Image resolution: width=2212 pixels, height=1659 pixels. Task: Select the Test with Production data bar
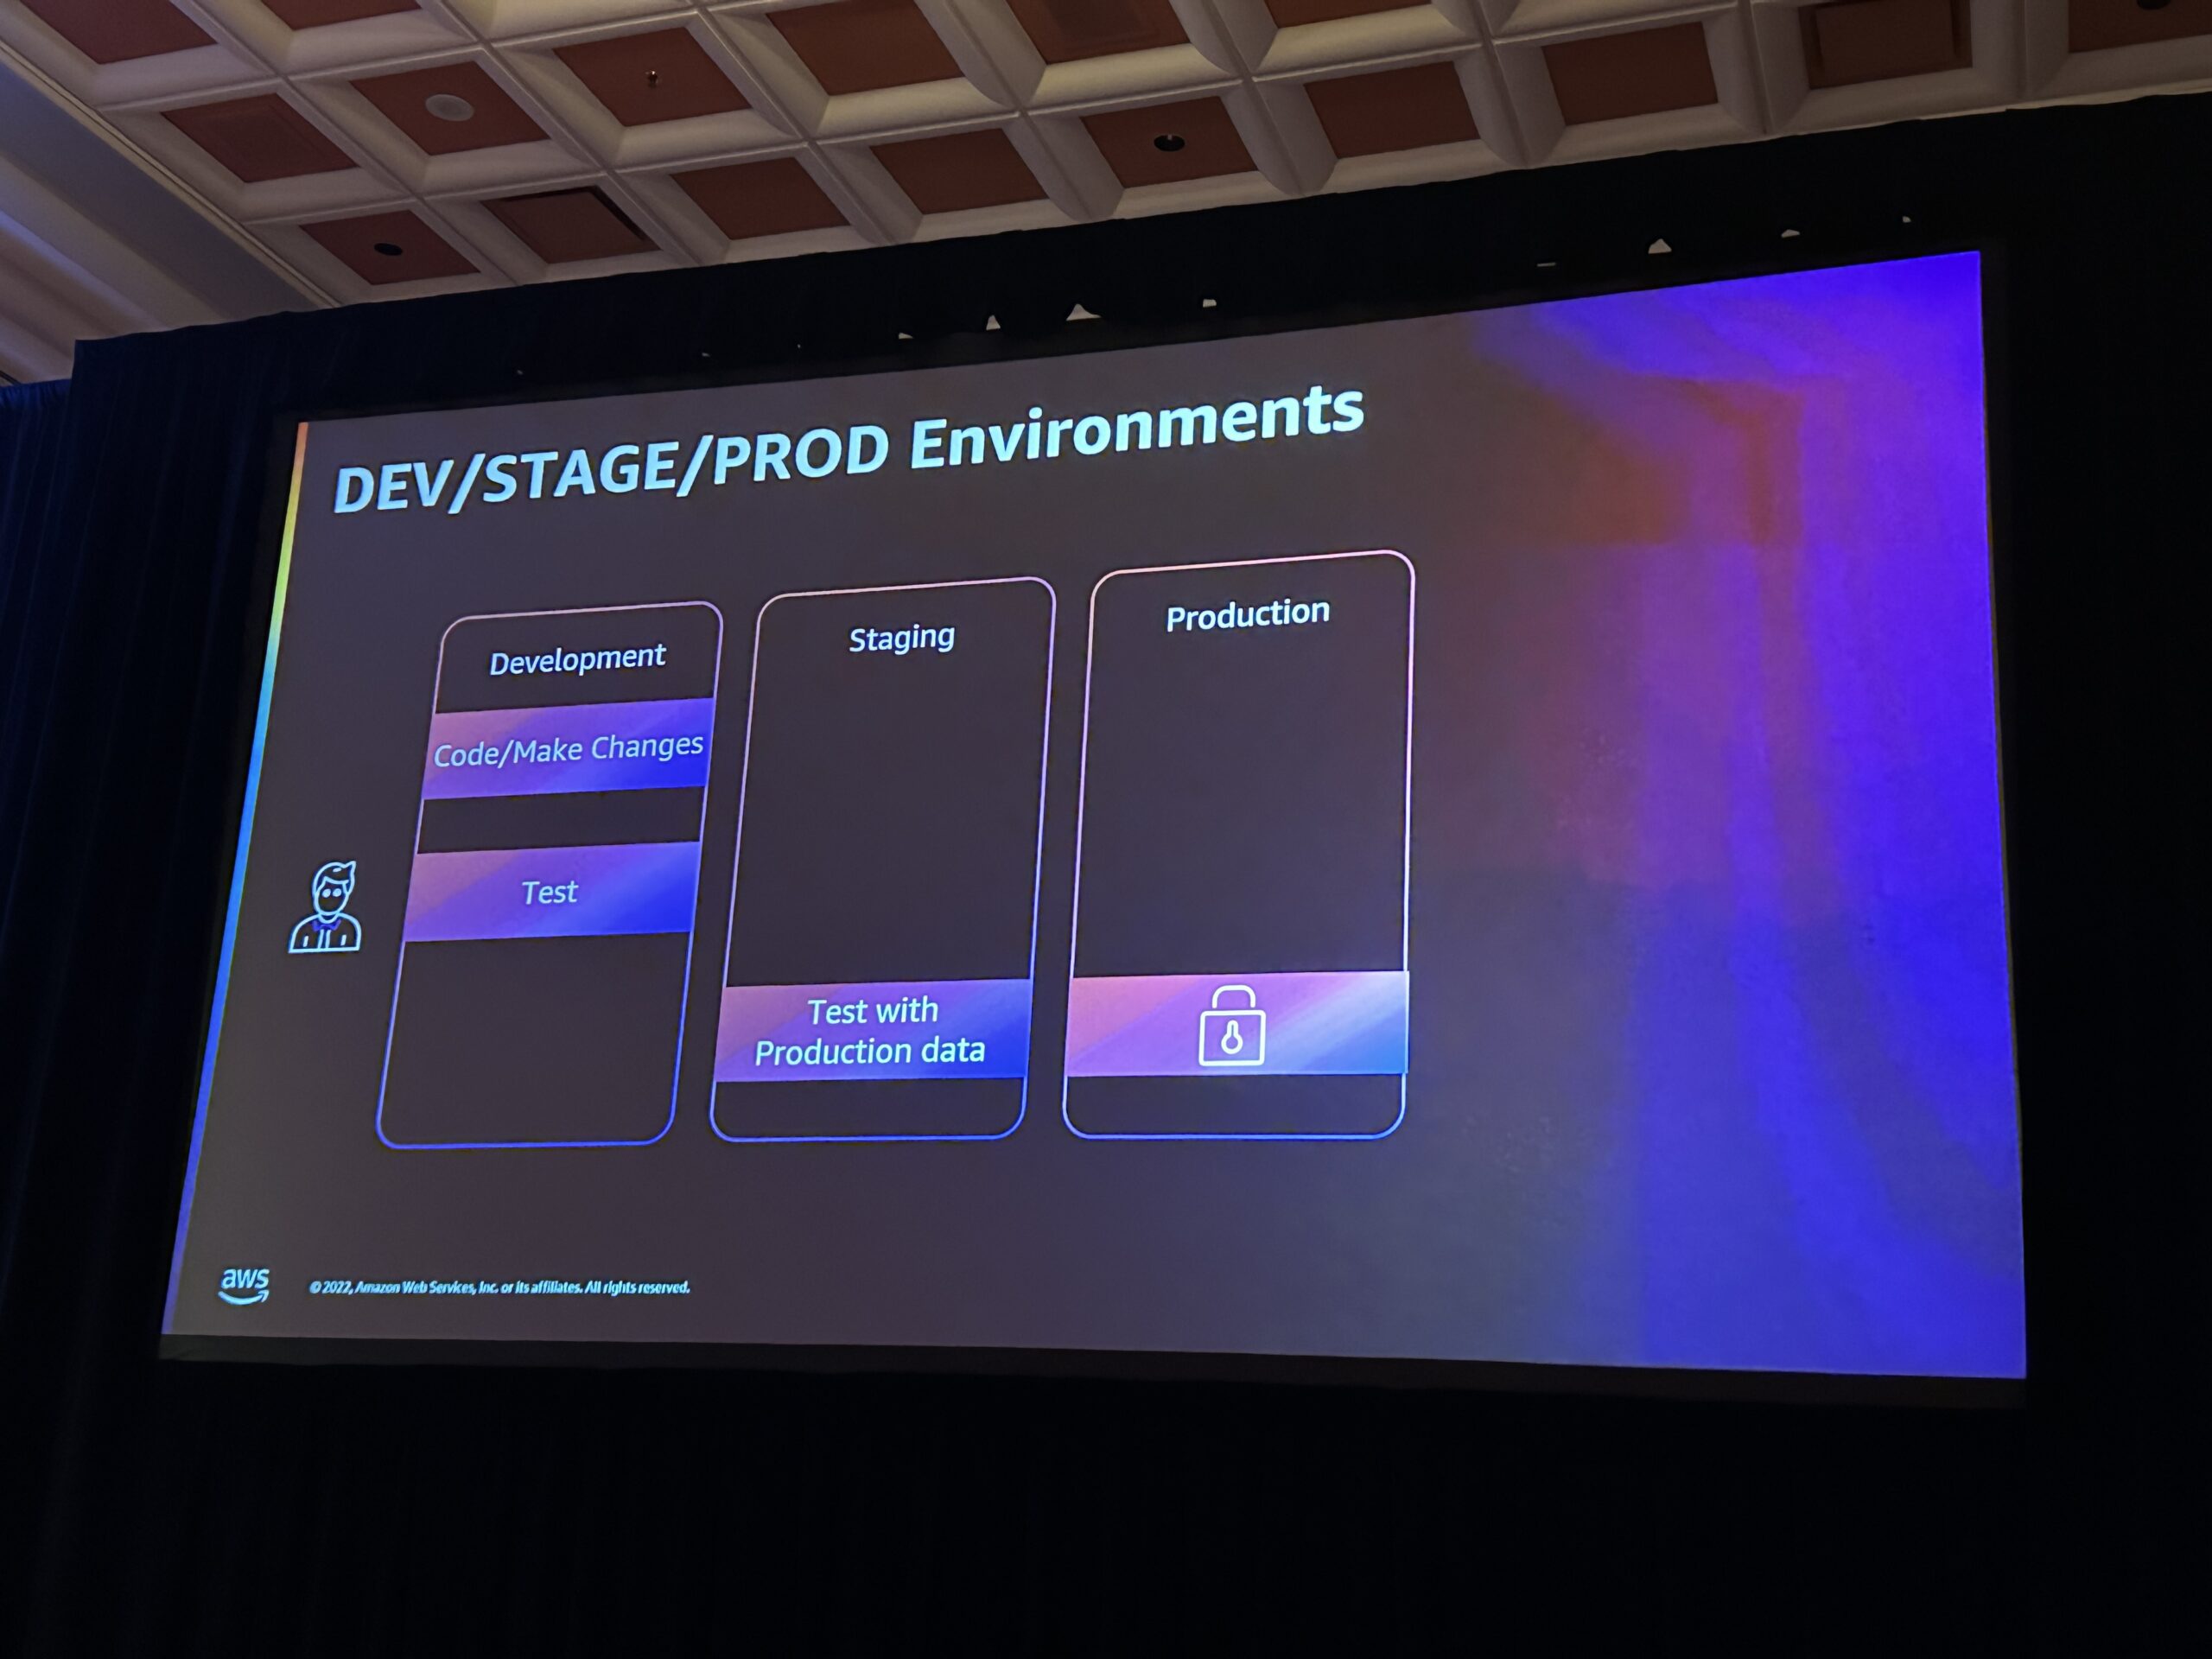coord(872,1031)
